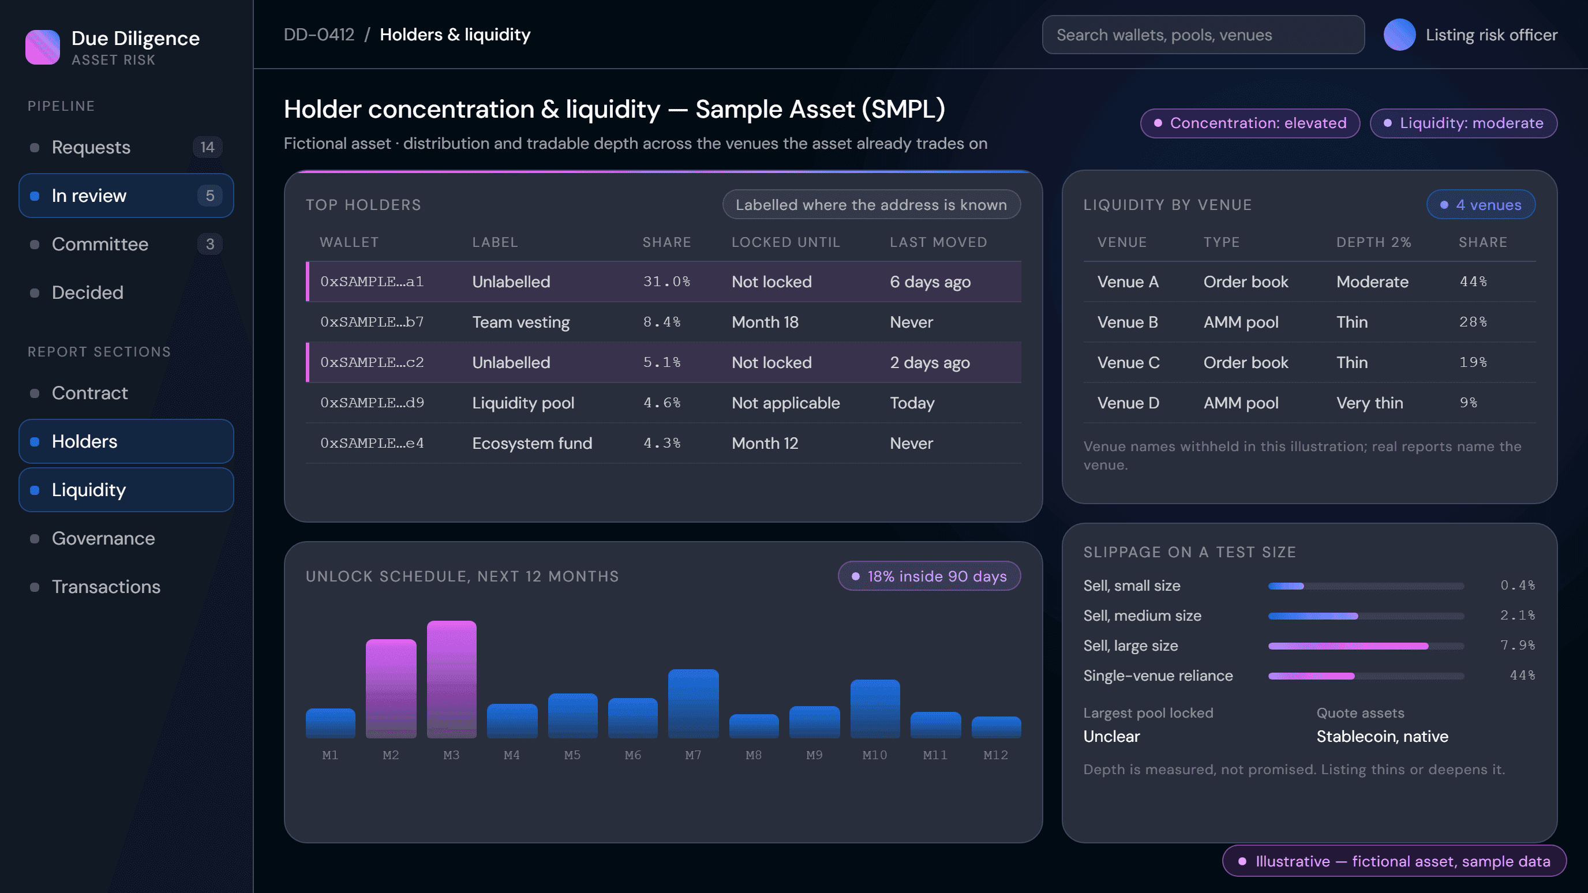The height and width of the screenshot is (893, 1588).
Task: Click the Labelled where the address is known pill
Action: pyautogui.click(x=871, y=205)
